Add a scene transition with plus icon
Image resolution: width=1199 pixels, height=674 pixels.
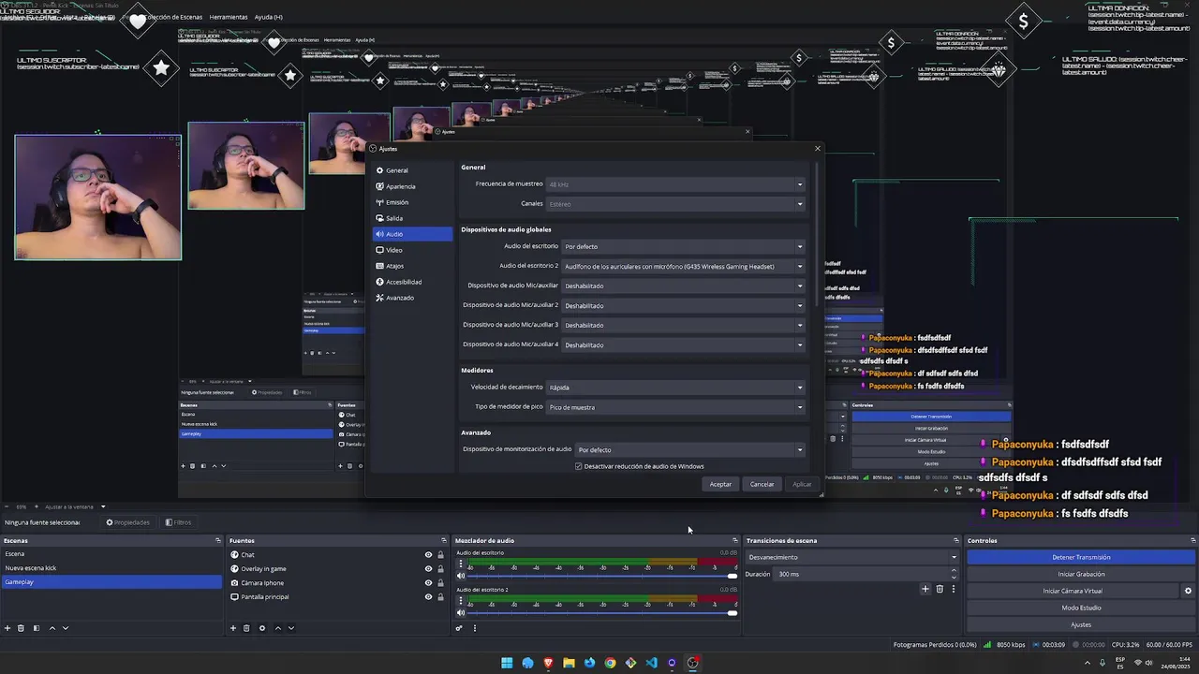[x=925, y=589]
